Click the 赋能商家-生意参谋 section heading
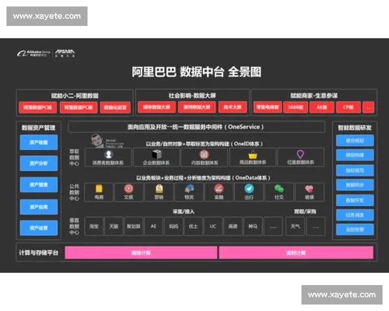Screen dimensions: 389x311 pyautogui.click(x=314, y=95)
